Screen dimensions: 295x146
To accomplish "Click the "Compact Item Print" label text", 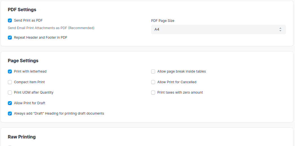I will 29,82.
